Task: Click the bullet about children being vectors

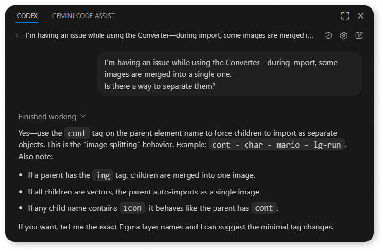Action: click(x=144, y=192)
